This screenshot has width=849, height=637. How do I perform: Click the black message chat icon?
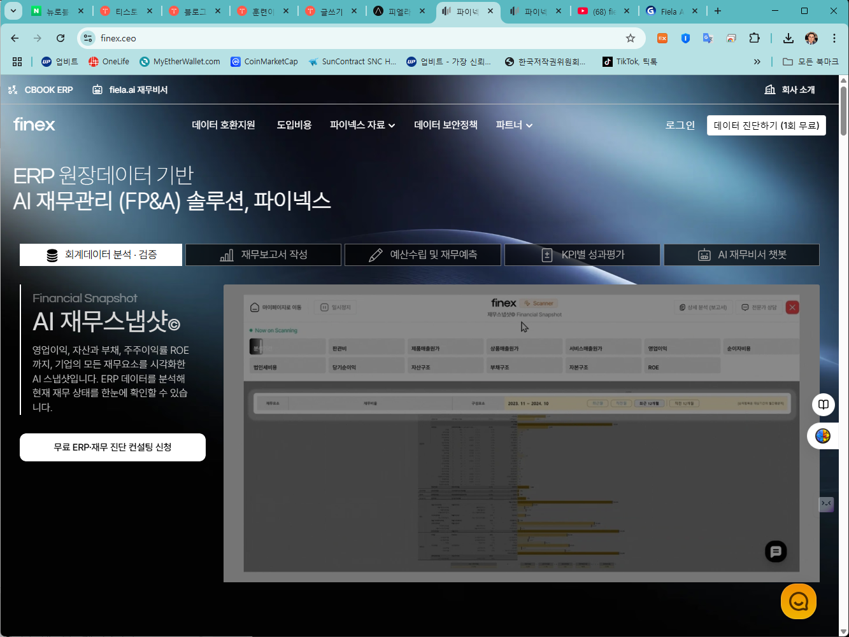pyautogui.click(x=776, y=552)
